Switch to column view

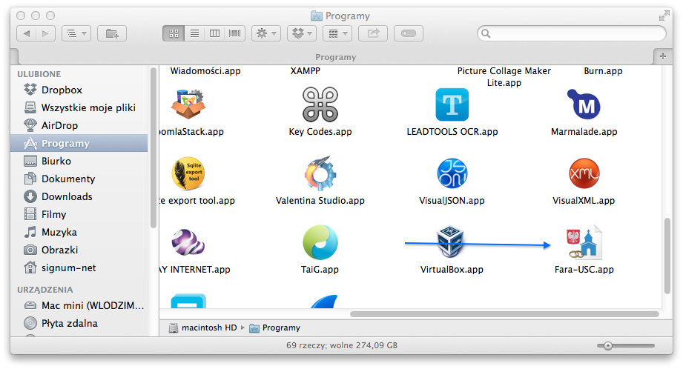coord(214,33)
